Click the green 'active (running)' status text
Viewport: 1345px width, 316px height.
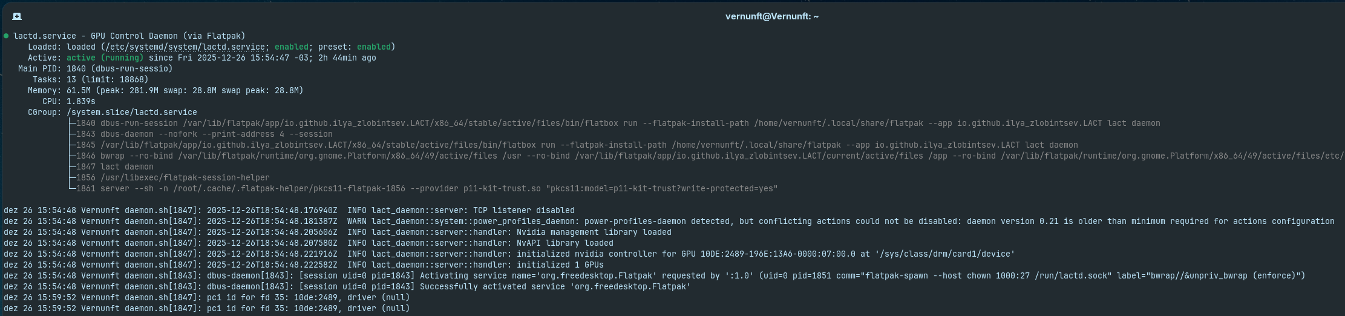coord(105,58)
